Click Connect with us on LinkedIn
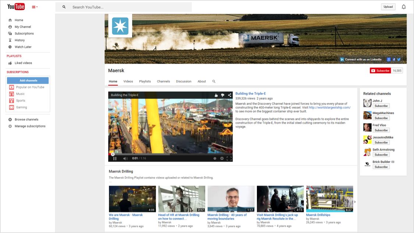The image size is (414, 233). pos(361,59)
